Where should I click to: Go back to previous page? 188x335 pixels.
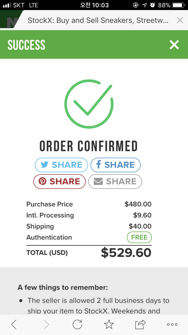tap(14, 324)
